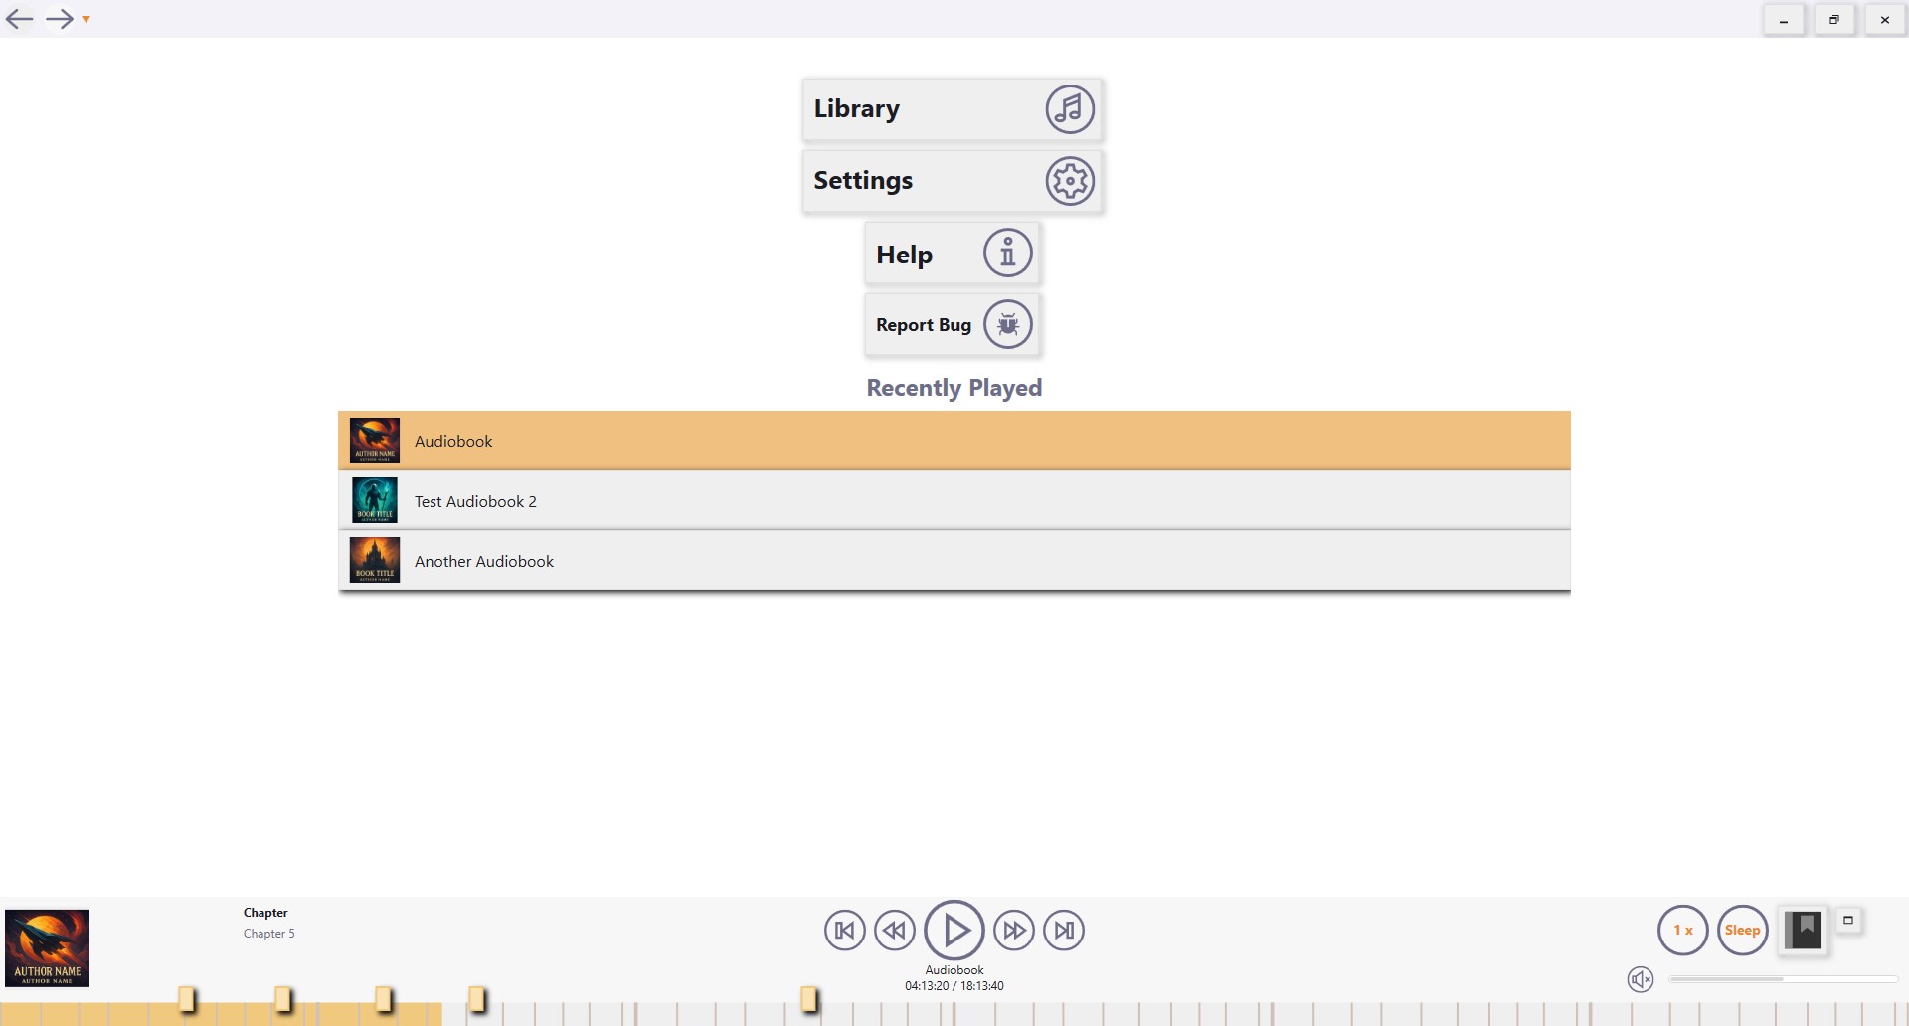Fast-forward the audiobook
This screenshot has width=1909, height=1026.
click(x=1015, y=930)
